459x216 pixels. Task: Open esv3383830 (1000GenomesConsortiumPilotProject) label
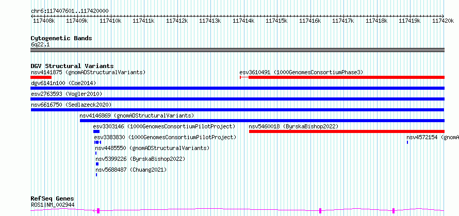click(165, 137)
